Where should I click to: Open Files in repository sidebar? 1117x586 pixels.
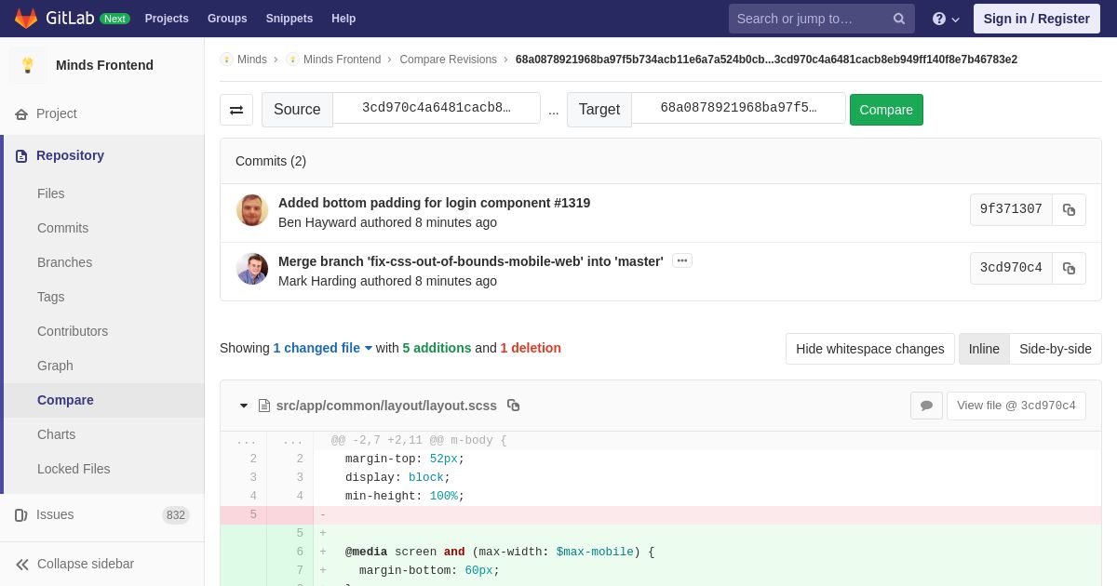tap(51, 193)
